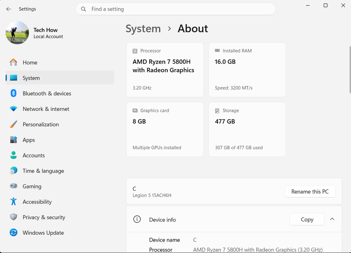Open Home settings page label
This screenshot has width=351, height=253.
pyautogui.click(x=30, y=63)
